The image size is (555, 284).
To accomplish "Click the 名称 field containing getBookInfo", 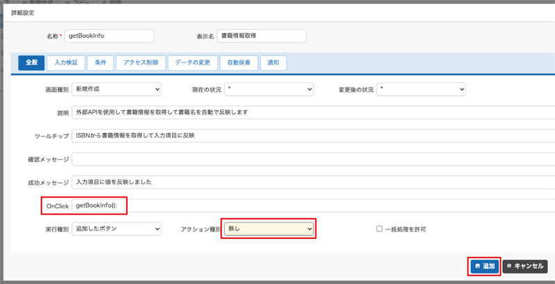I will point(110,36).
